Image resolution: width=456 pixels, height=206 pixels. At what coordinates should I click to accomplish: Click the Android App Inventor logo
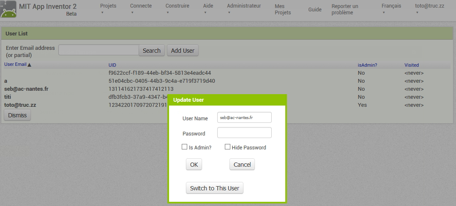[8, 10]
